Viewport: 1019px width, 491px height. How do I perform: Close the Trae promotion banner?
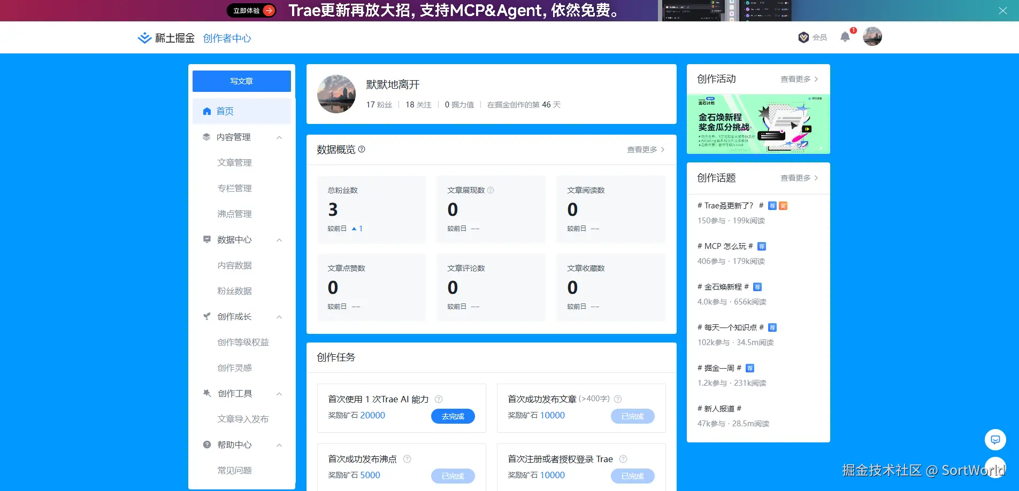click(1003, 11)
